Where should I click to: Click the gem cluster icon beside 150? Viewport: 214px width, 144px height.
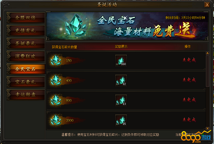point(56,60)
